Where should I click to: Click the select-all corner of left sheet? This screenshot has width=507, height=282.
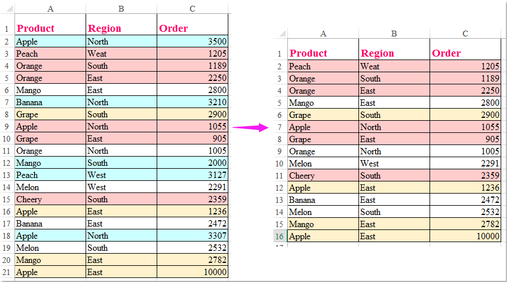[8, 9]
